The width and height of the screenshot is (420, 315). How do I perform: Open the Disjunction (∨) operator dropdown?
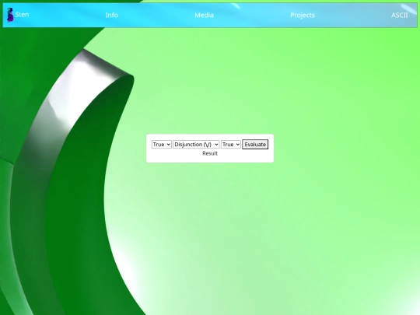click(196, 145)
